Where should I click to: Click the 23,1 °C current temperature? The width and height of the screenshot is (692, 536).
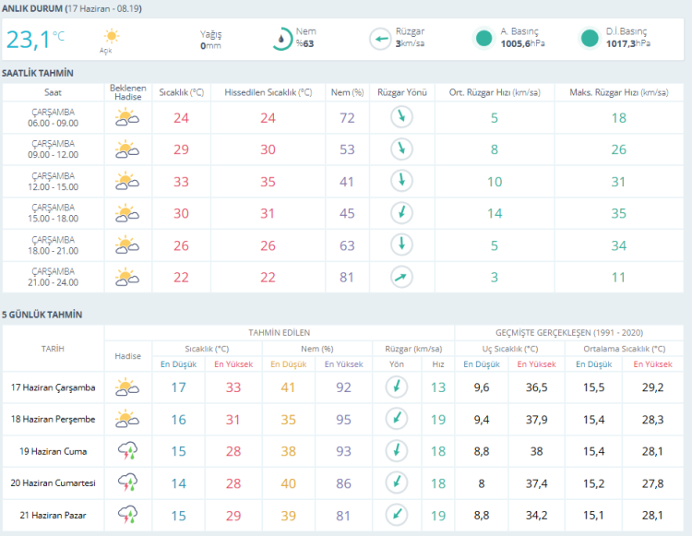pos(35,40)
